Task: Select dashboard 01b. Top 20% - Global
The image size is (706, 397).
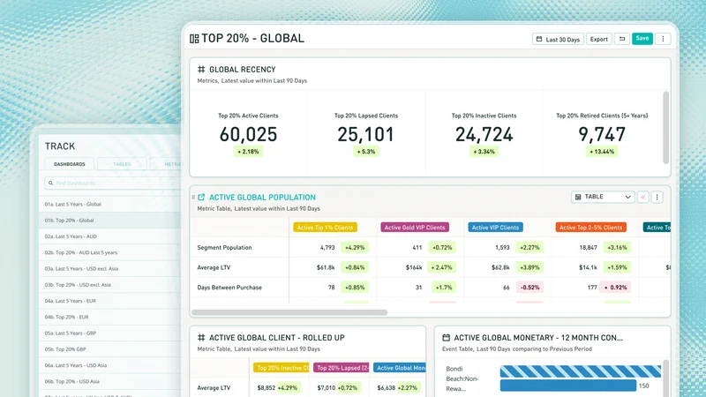Action: click(x=109, y=220)
